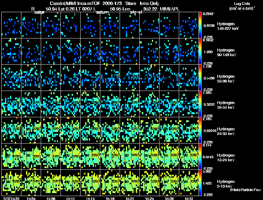The image size is (263, 200).
Task: Click the '15:28' time label
Action: click(x=169, y=199)
